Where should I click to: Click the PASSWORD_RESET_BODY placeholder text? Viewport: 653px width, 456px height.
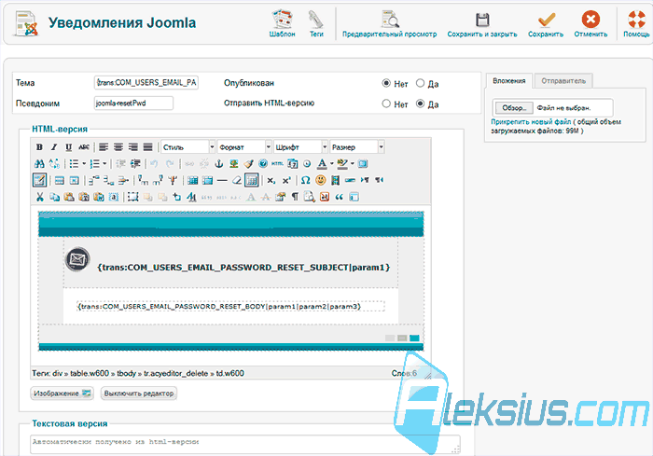(x=219, y=307)
